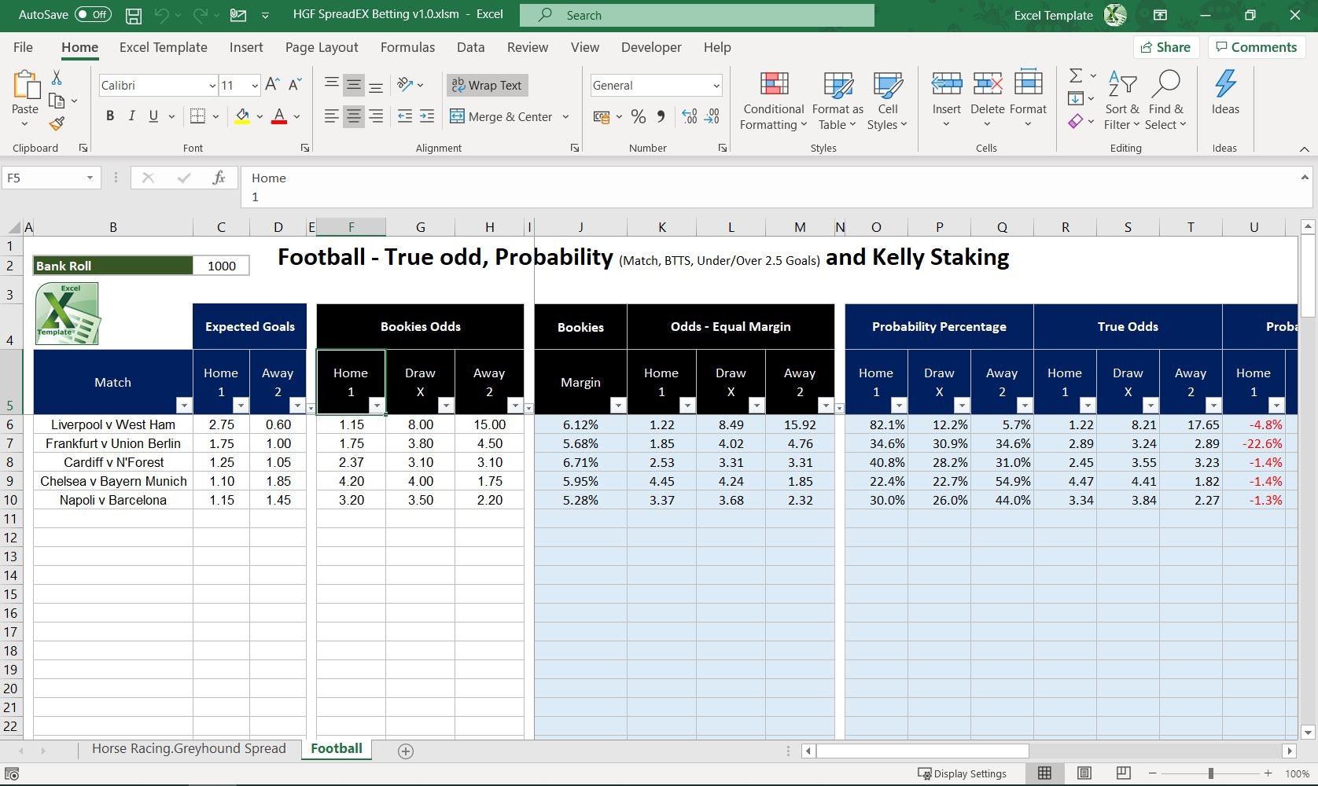Select the Format as Table tool
This screenshot has height=786, width=1318.
[x=837, y=100]
